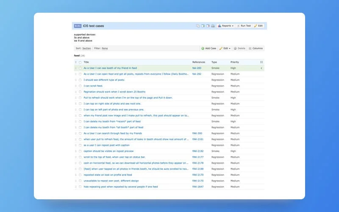Click the S151 suite ID badge

(x=78, y=26)
